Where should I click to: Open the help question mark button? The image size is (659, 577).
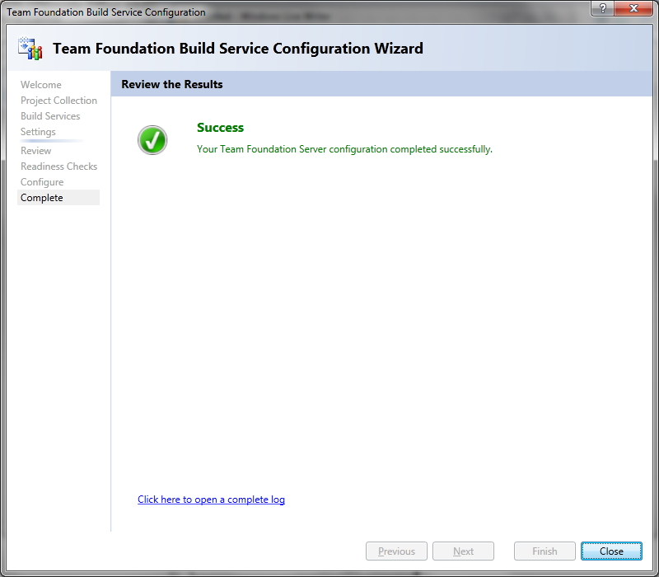coord(602,8)
